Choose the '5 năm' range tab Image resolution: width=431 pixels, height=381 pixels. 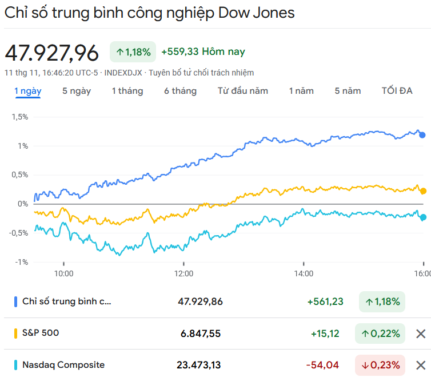click(348, 91)
